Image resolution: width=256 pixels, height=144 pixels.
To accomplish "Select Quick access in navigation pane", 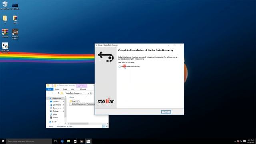I will point(56,98).
